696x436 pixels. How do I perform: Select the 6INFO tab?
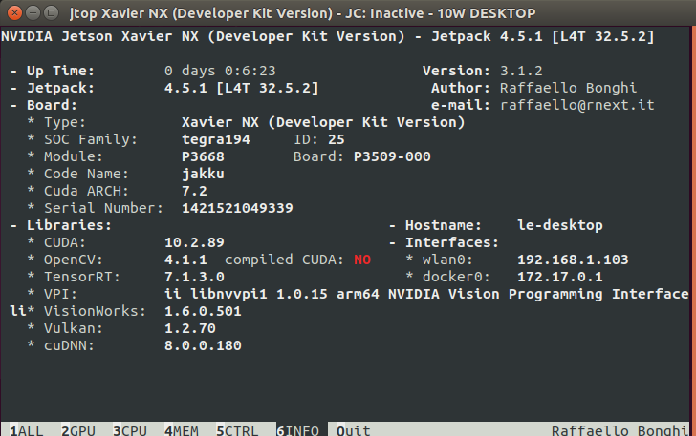(x=297, y=430)
